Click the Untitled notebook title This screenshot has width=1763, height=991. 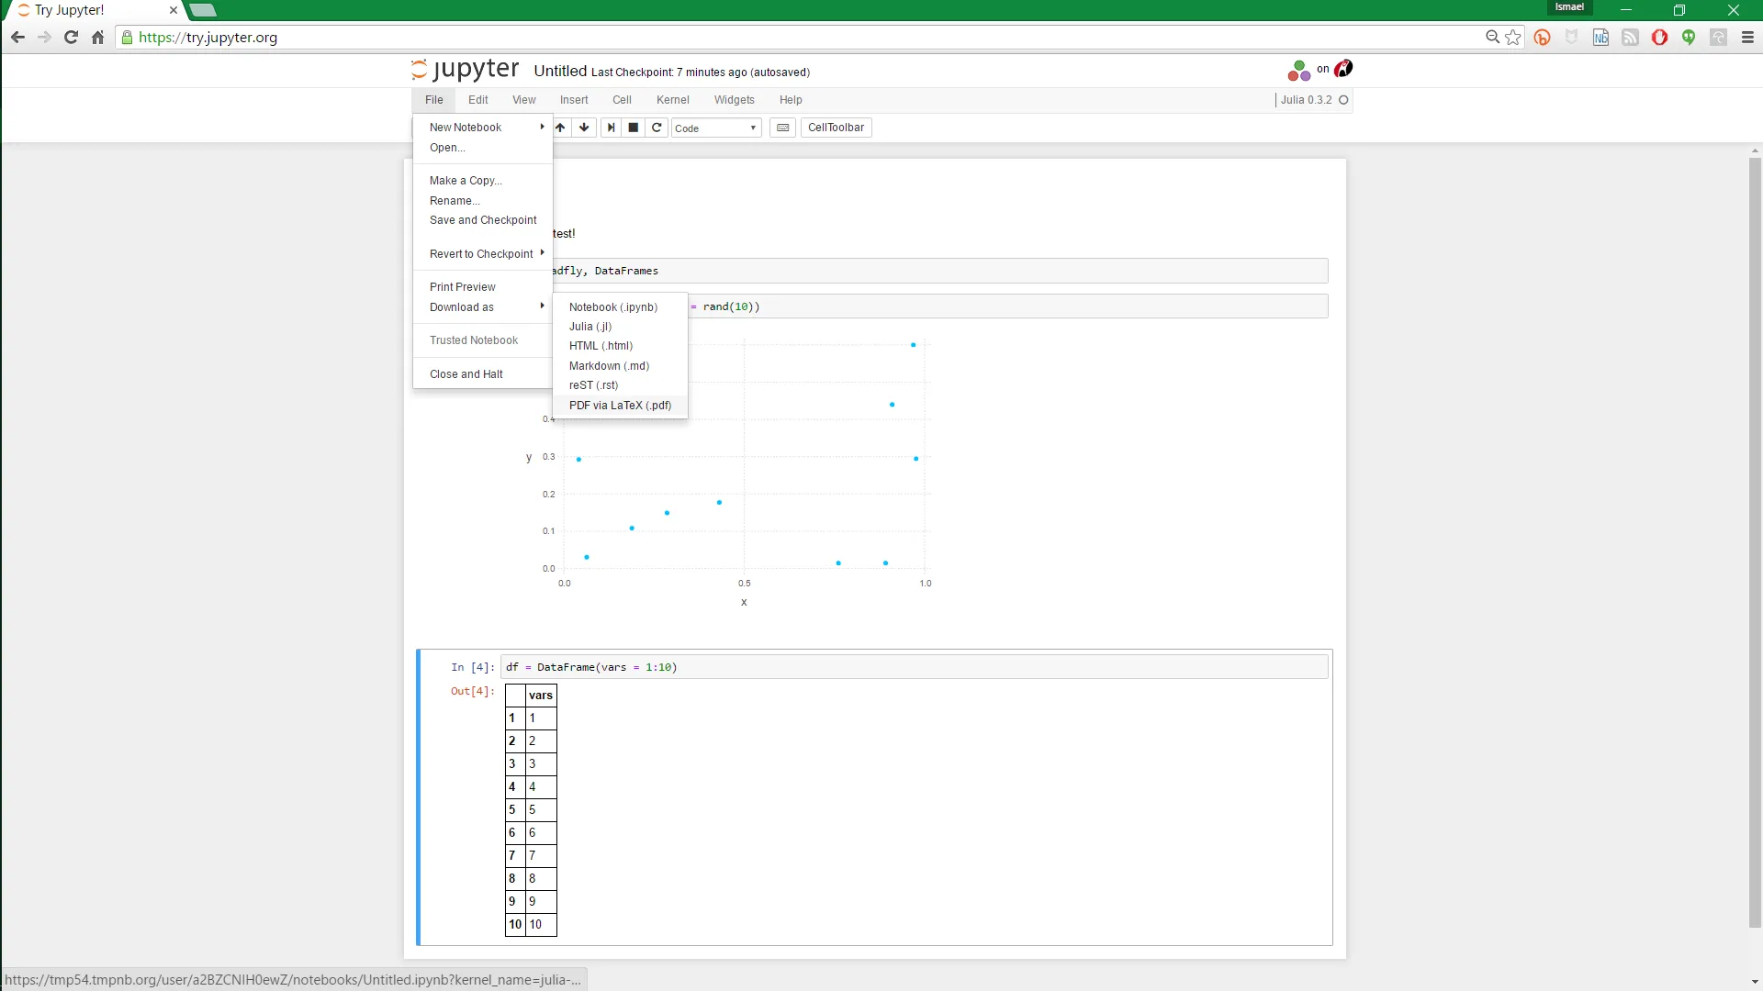[x=559, y=72]
